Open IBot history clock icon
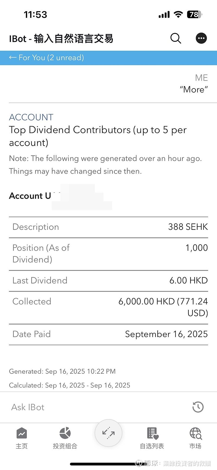The image size is (217, 470). click(x=198, y=407)
